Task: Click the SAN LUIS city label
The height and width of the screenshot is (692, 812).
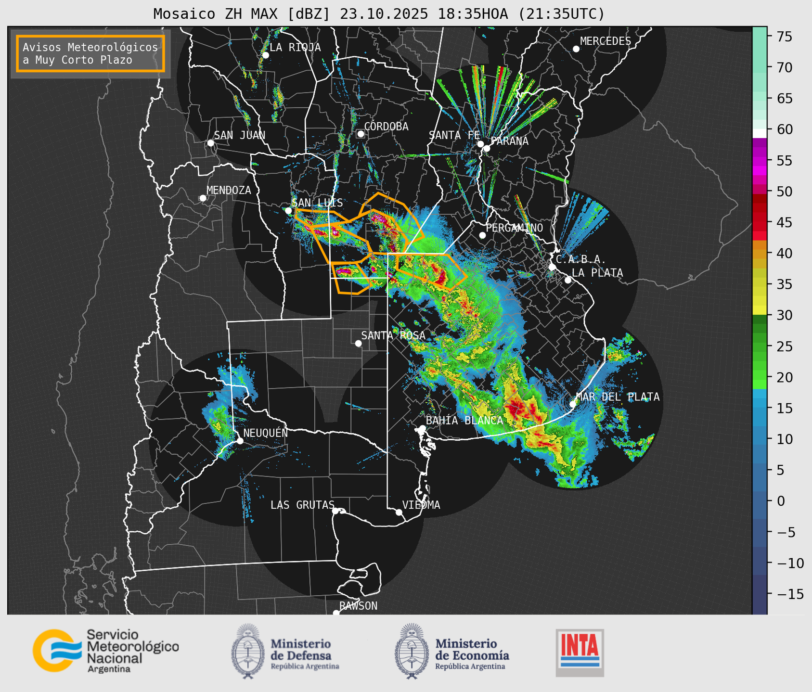Action: (318, 203)
